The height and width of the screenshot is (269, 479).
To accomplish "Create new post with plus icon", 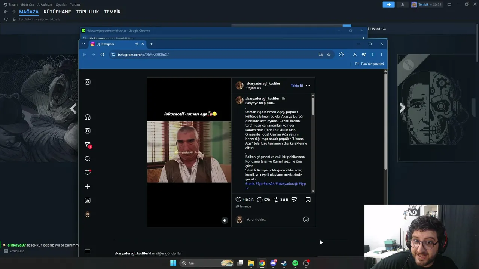I will 88,186.
